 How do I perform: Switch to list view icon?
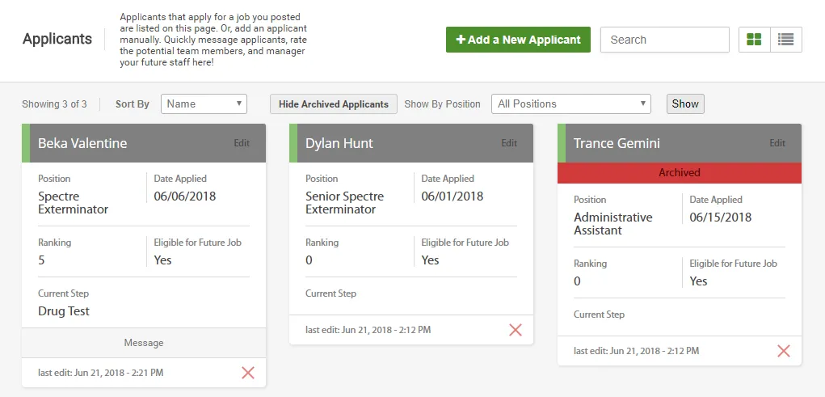[x=786, y=40]
